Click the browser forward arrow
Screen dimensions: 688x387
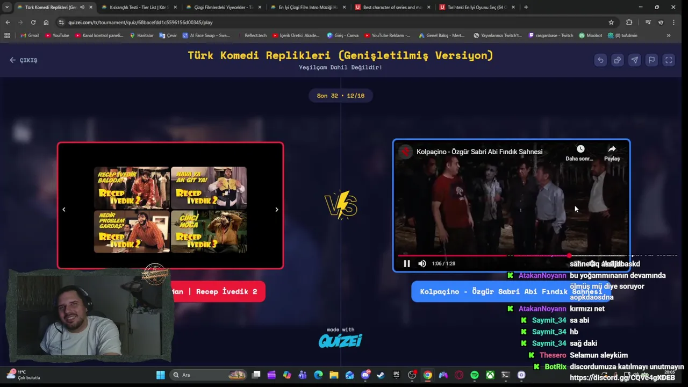pyautogui.click(x=20, y=23)
